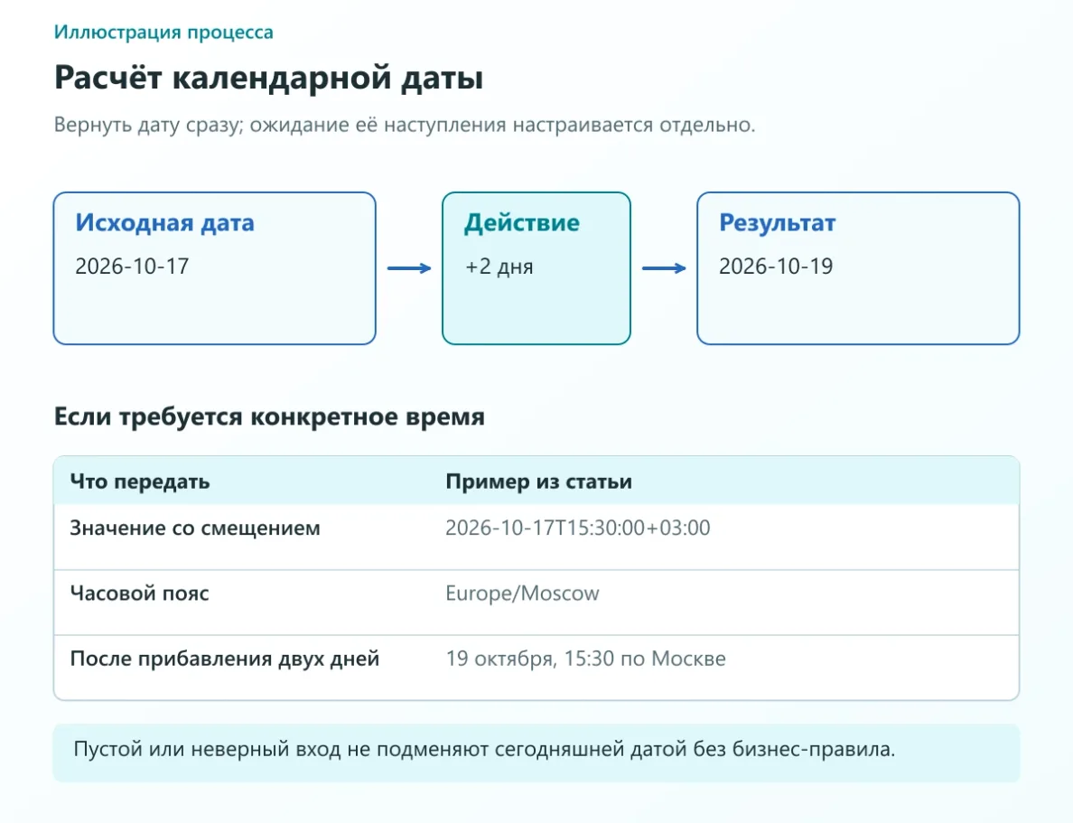Click the heading 'Если требуется конкретное время'
Screen dimensions: 1073x823
(x=269, y=416)
